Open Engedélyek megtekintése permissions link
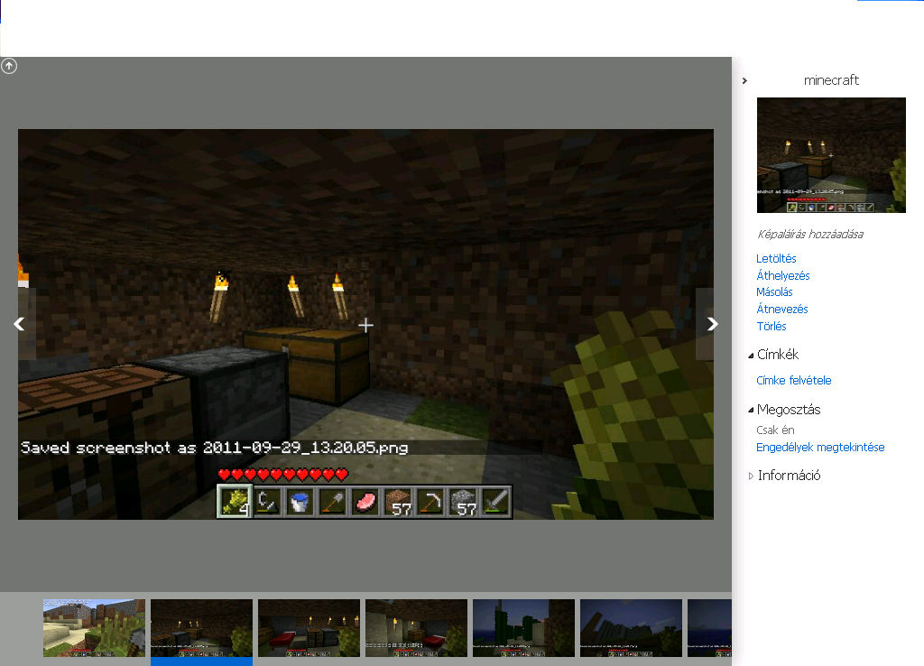Screen dimensions: 924x666 coord(820,448)
